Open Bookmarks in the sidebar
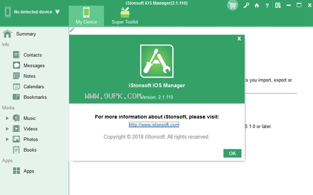The image size is (313, 195). coord(35,97)
